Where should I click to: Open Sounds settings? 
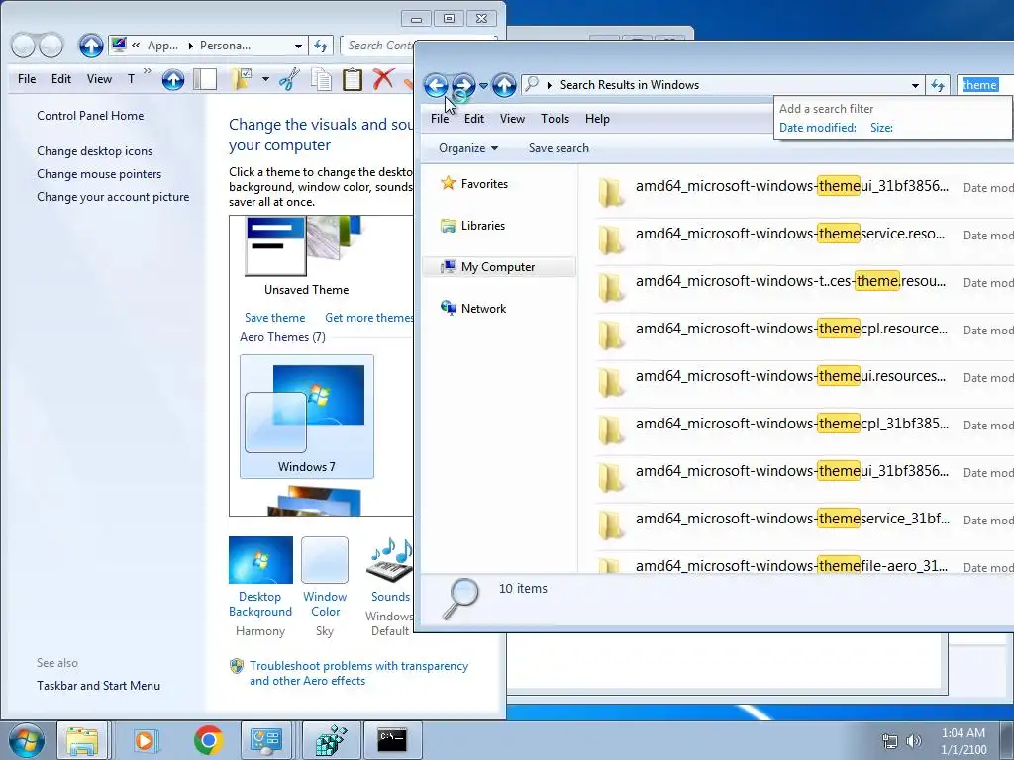click(390, 587)
